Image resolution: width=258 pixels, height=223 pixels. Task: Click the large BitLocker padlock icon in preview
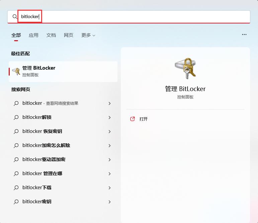click(x=185, y=68)
